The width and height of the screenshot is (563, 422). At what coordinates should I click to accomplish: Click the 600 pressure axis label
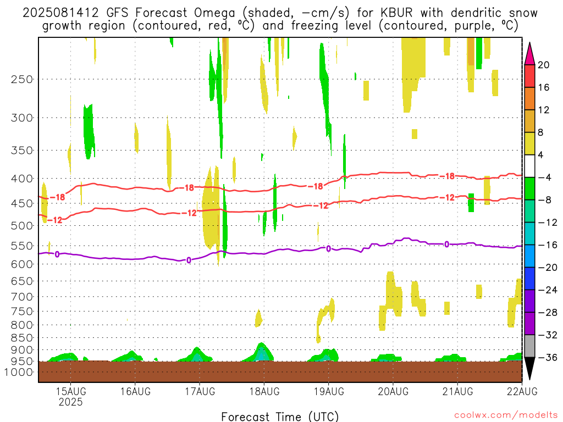pos(22,264)
